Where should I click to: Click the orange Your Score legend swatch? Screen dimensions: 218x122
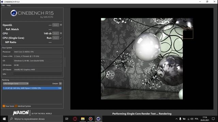4,106
